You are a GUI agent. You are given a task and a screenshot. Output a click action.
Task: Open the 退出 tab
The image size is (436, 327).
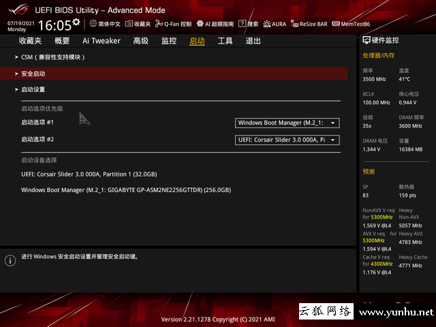(x=253, y=41)
